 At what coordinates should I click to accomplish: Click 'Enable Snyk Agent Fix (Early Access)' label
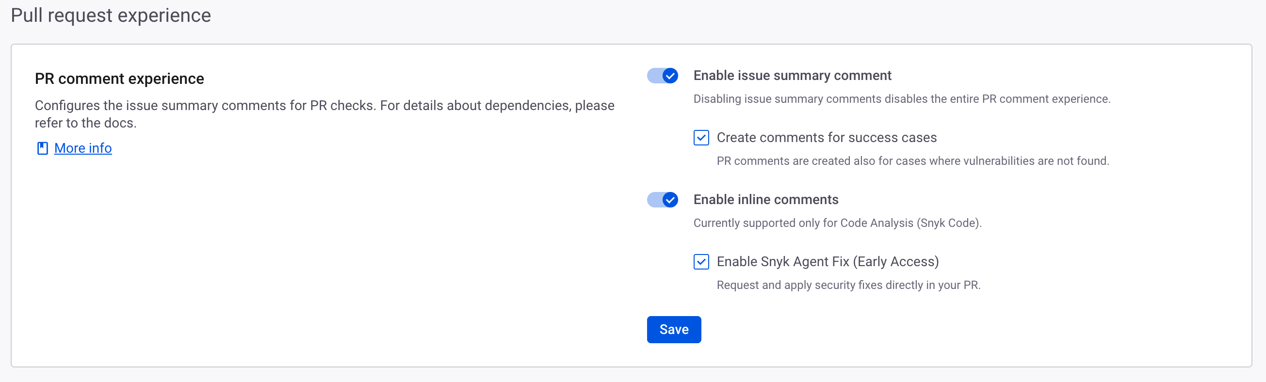tap(827, 262)
